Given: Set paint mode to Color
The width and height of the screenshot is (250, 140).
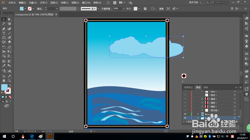Looking at the screenshot, I should pos(3,97).
